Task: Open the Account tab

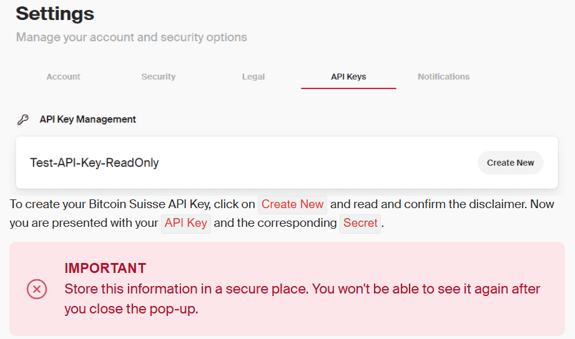Action: [x=63, y=77]
